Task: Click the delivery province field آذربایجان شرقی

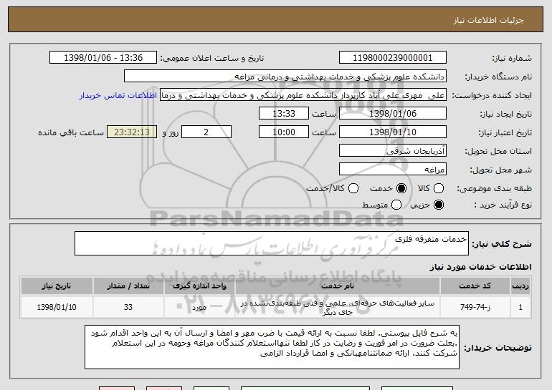Action: point(393,151)
